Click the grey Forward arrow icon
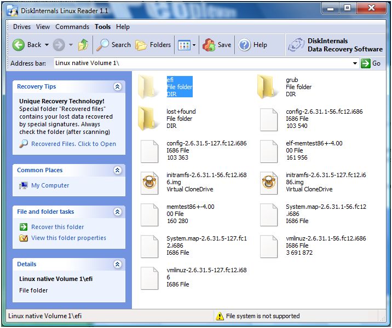This screenshot has width=392, height=328. (x=59, y=45)
